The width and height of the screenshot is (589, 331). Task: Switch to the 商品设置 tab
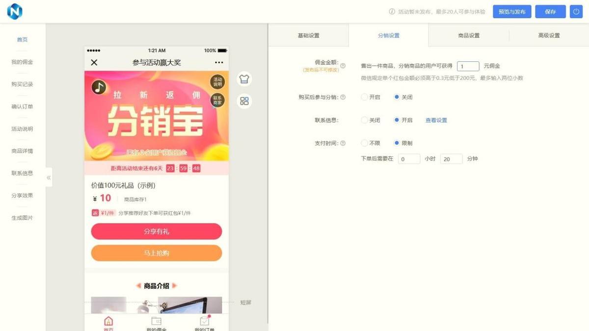[x=468, y=35]
